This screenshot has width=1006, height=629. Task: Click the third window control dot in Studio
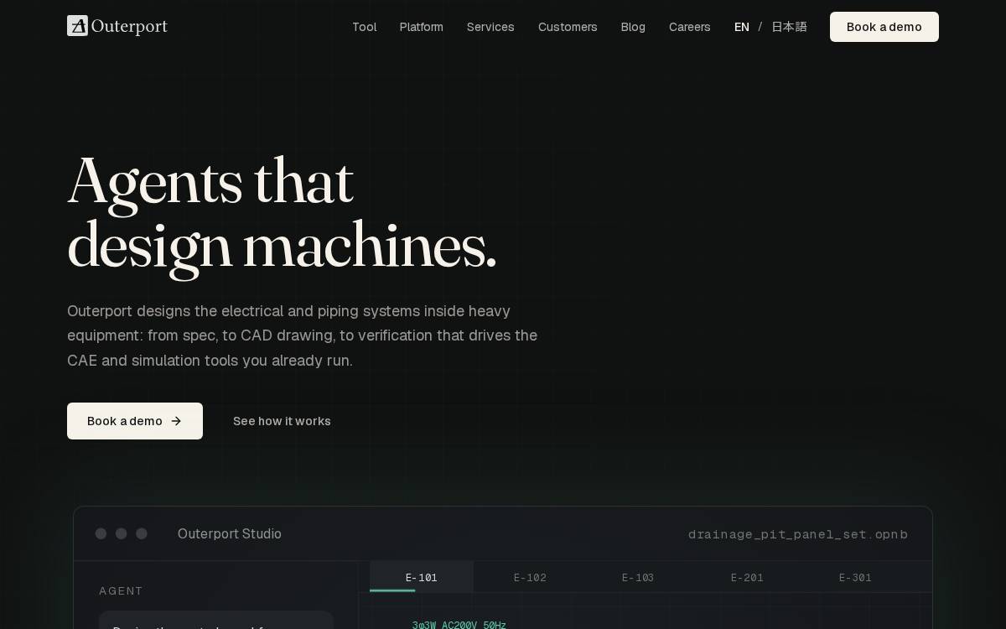[x=142, y=533]
